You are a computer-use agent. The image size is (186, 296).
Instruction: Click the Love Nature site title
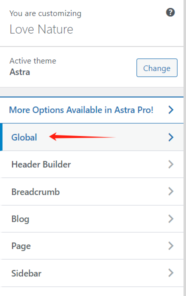pos(41,29)
